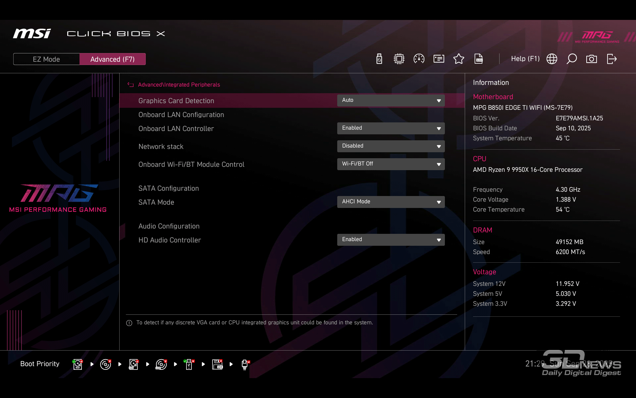
Task: Open the Graphics Card Detection dropdown
Action: [x=391, y=100]
